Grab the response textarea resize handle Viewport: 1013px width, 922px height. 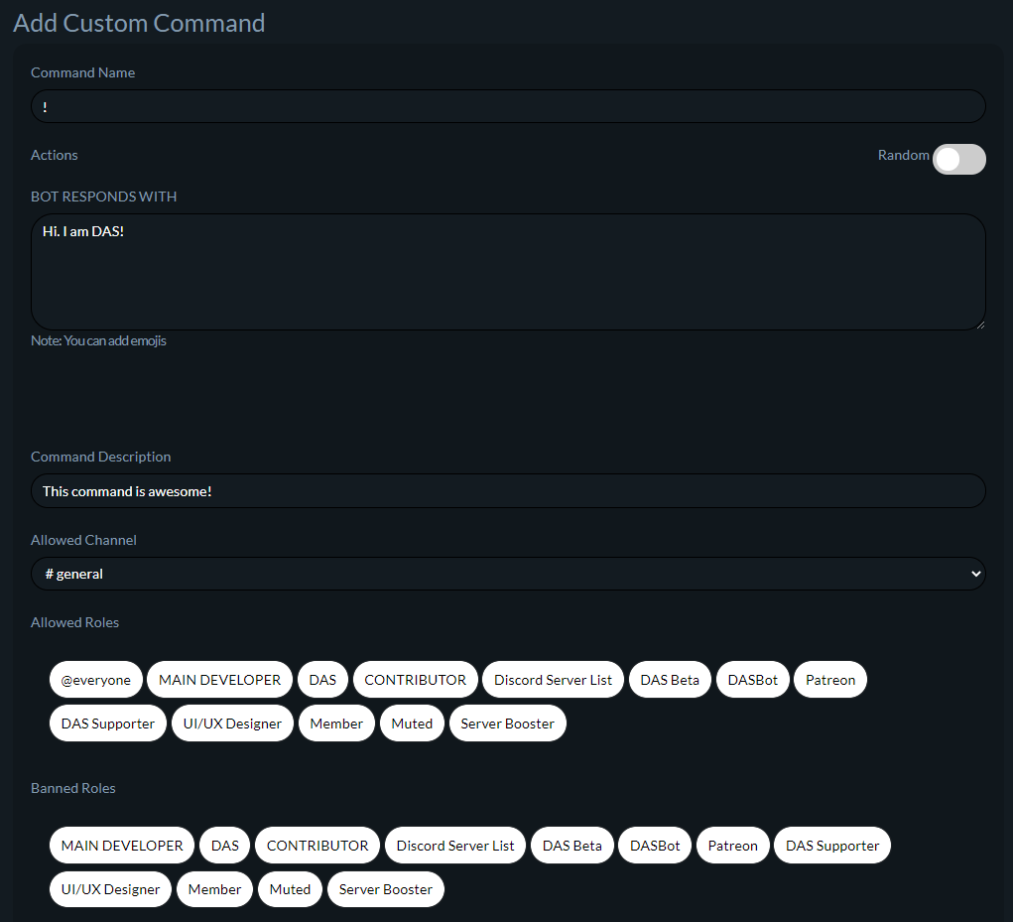980,325
